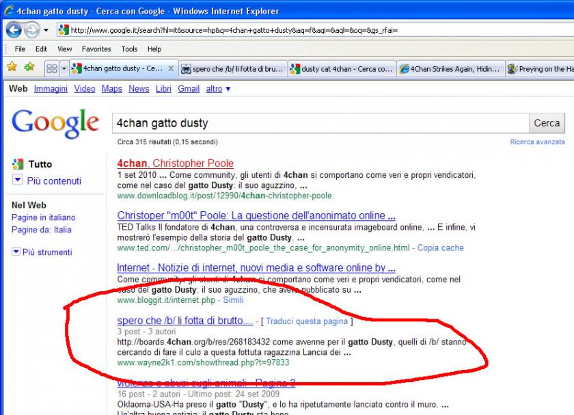Open 'Ricerca avanzata' link
Screen dimensions: 574x415
coord(537,142)
